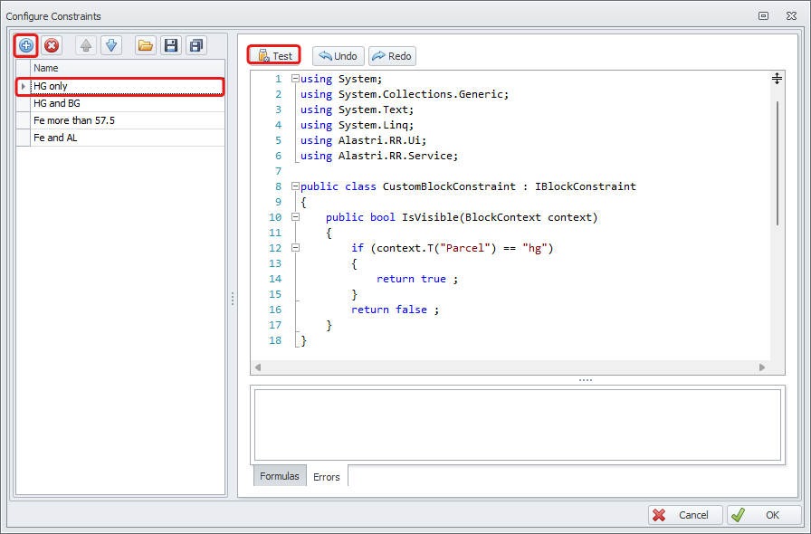
Task: Redo the code edit
Action: (x=392, y=56)
